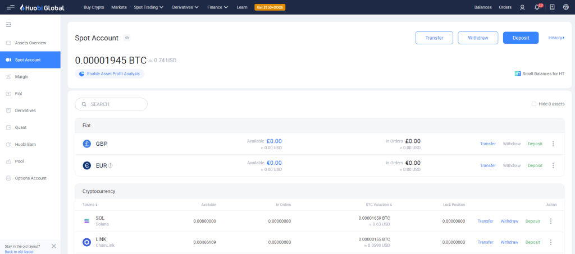The image size is (575, 254).
Task: Click the Options Account icon in sidebar
Action: (9, 178)
